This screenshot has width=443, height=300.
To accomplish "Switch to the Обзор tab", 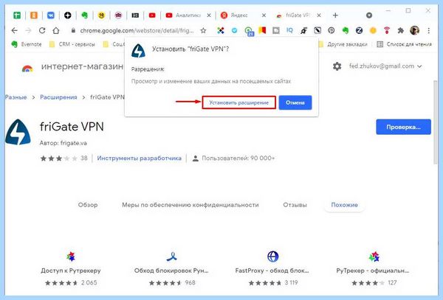I will (x=88, y=205).
